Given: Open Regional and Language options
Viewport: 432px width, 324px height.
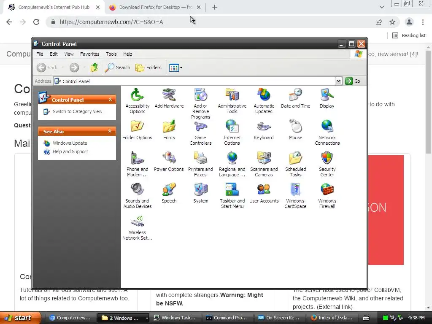Looking at the screenshot, I should pyautogui.click(x=232, y=164).
